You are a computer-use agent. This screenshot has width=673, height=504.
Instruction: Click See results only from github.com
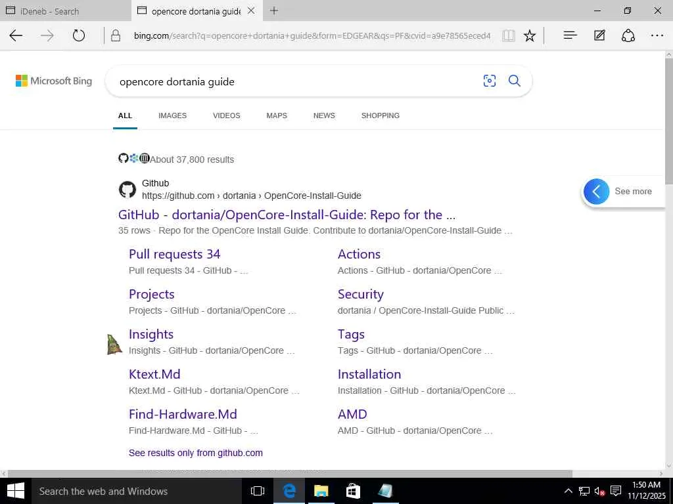[x=196, y=453]
